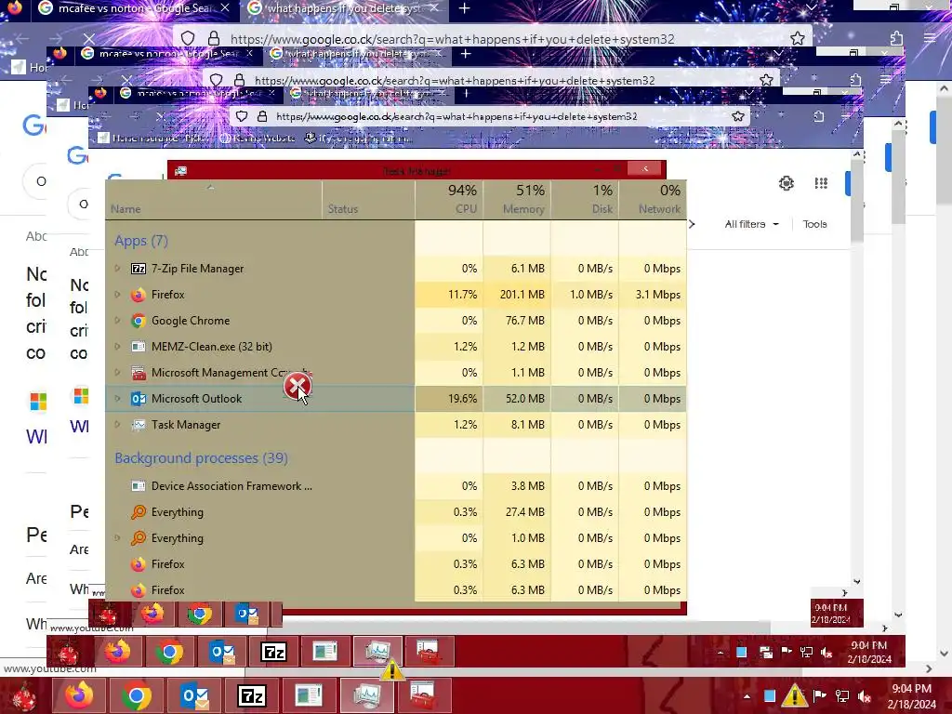952x714 pixels.
Task: Expand the Task Manager app row
Action: 117,424
